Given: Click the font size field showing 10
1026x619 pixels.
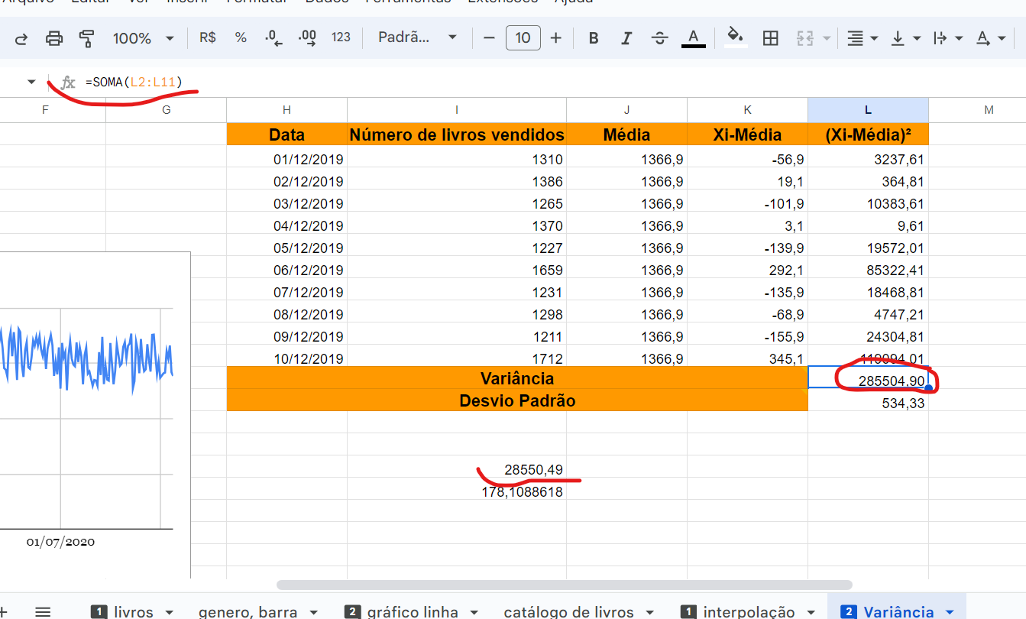Looking at the screenshot, I should [523, 37].
